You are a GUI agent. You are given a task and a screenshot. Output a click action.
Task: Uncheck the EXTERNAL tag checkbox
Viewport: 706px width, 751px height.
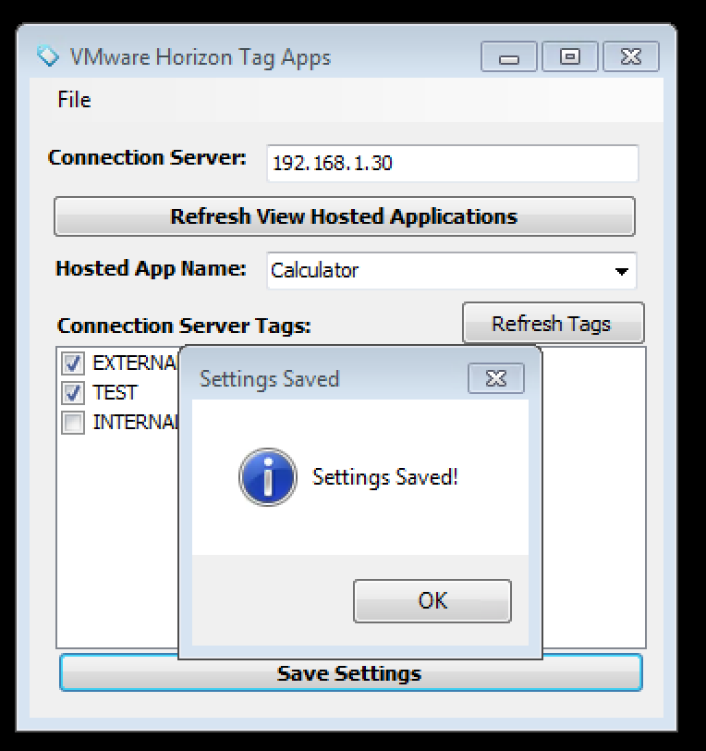(x=72, y=363)
